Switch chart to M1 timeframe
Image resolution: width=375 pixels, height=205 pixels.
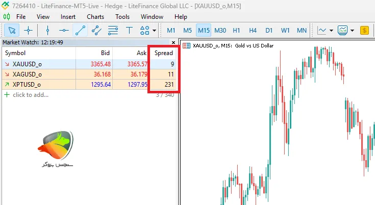(x=171, y=30)
